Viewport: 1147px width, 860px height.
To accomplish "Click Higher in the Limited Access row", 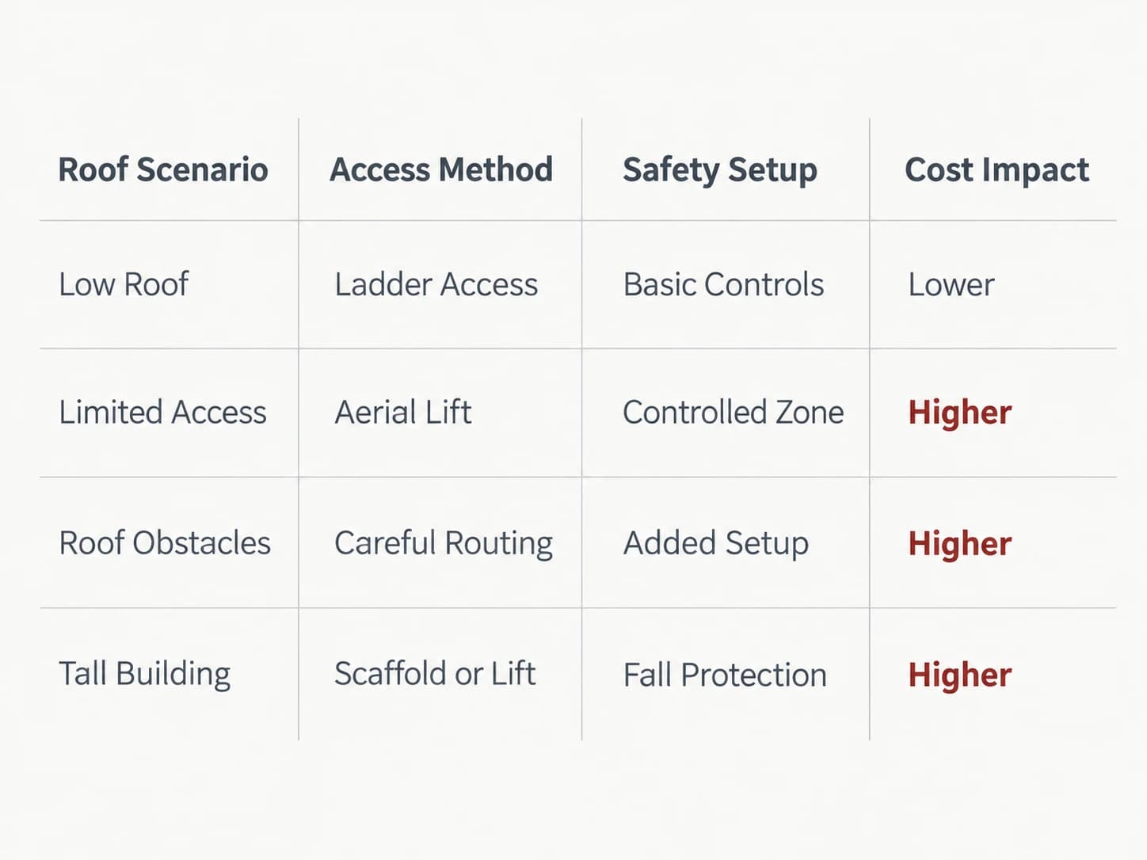I will [x=960, y=414].
